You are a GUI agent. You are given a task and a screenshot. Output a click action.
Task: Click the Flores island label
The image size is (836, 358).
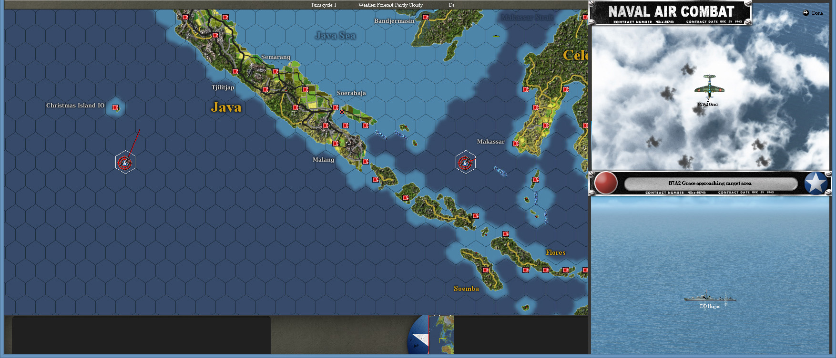point(556,252)
